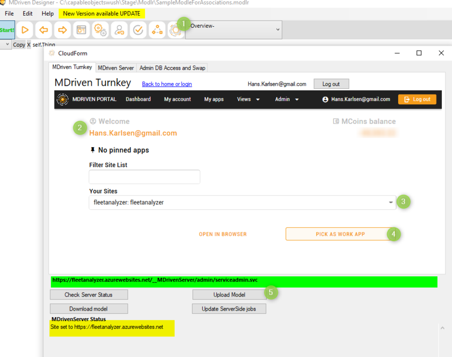Click the Upload Model button

coord(230,294)
